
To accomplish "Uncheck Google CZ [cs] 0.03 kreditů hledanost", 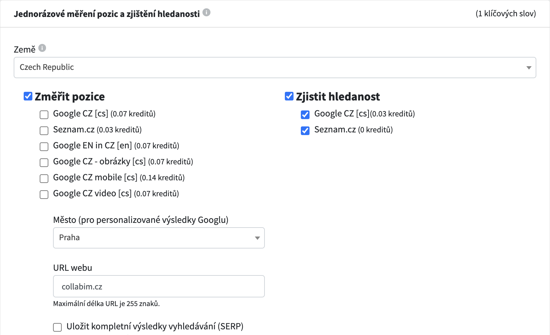I will tap(305, 115).
